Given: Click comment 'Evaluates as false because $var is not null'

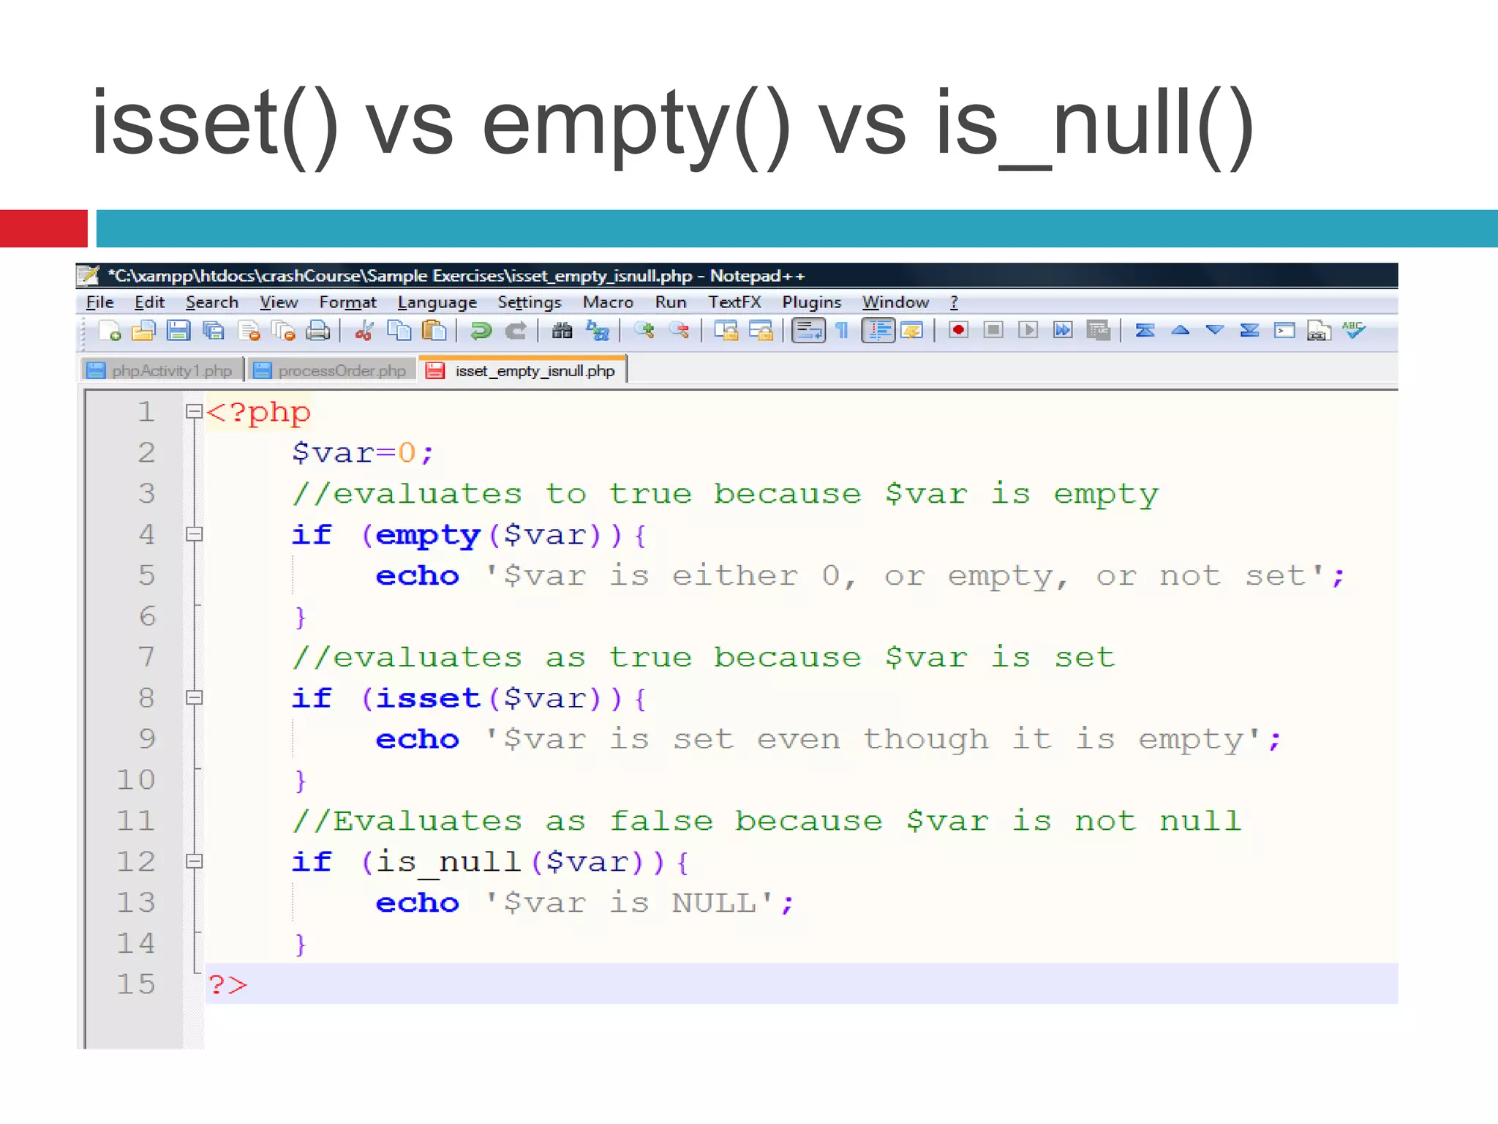Looking at the screenshot, I should pyautogui.click(x=767, y=821).
